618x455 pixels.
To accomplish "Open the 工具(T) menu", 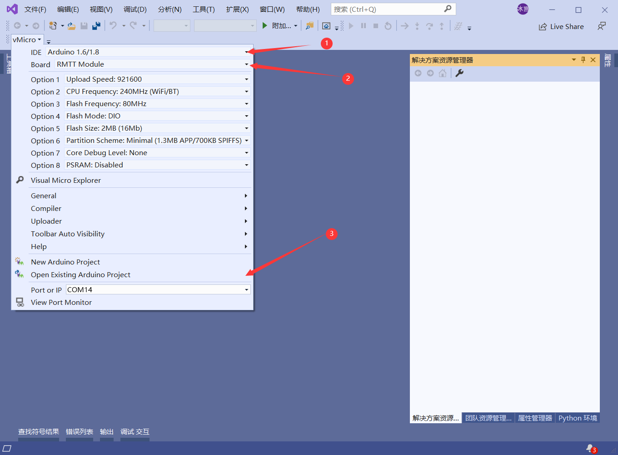I will point(204,9).
